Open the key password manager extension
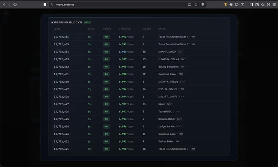This screenshot has width=278, height=167. point(225,4)
